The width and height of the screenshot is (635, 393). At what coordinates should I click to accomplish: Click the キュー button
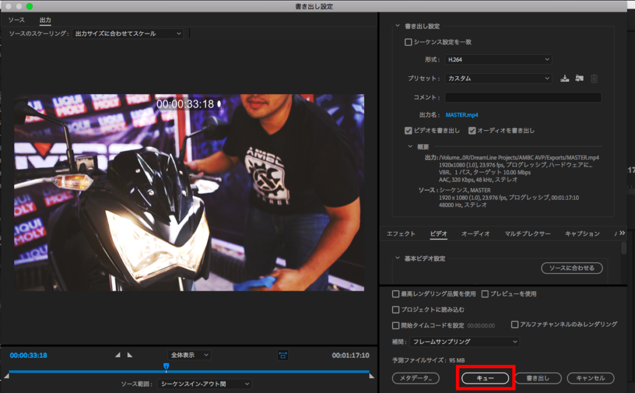click(x=485, y=378)
